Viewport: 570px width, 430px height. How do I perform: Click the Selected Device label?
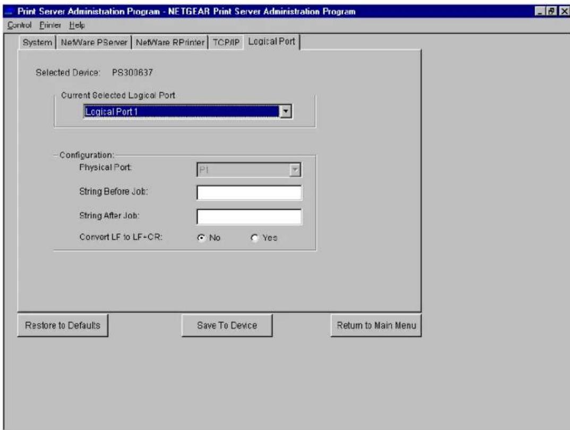pos(67,73)
